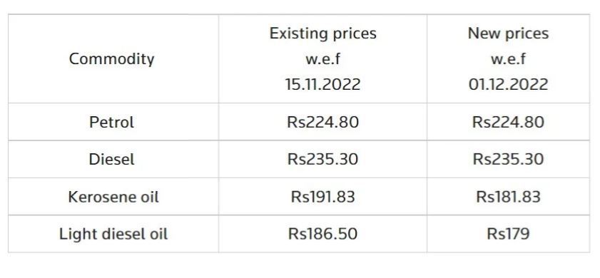The width and height of the screenshot is (600, 278).
Task: Select the Diesel row label
Action: 112,159
